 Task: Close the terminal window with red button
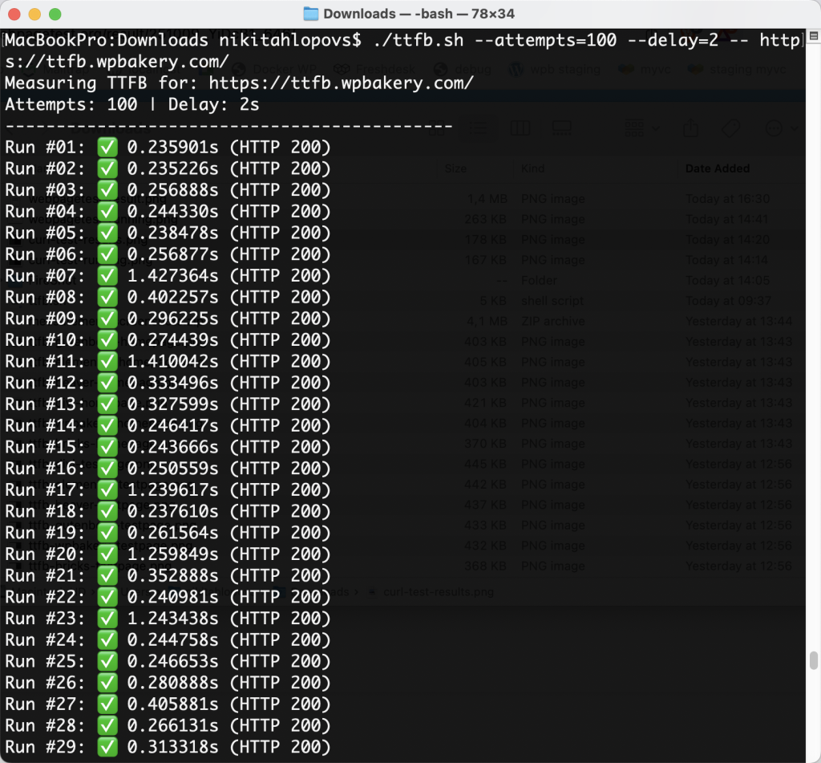click(14, 14)
